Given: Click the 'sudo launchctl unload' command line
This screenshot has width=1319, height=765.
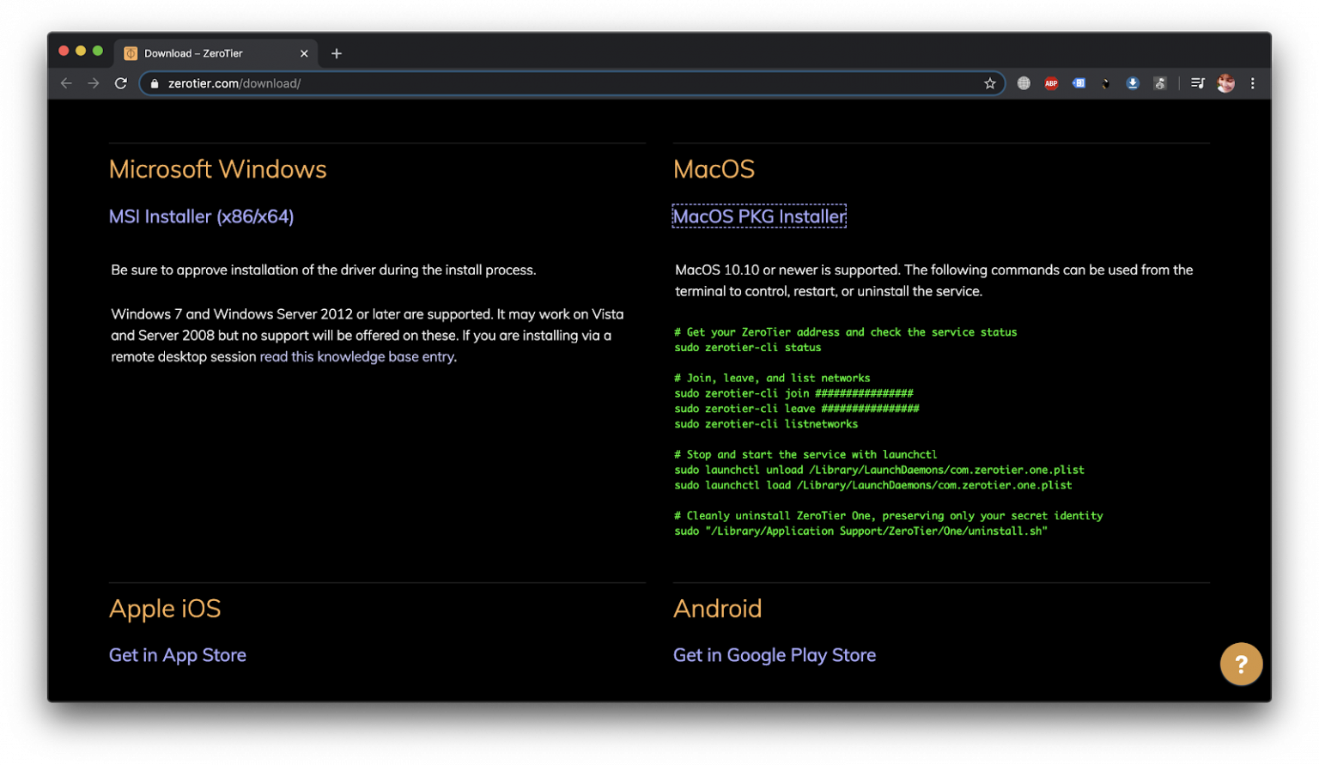Looking at the screenshot, I should [879, 471].
